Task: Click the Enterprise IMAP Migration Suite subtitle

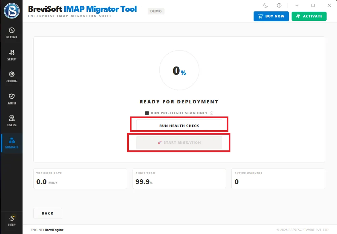Action: click(x=70, y=16)
